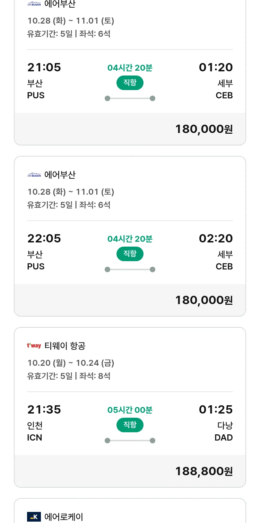The height and width of the screenshot is (523, 260).
Task: Click the DAD airport code
Action: point(224,437)
